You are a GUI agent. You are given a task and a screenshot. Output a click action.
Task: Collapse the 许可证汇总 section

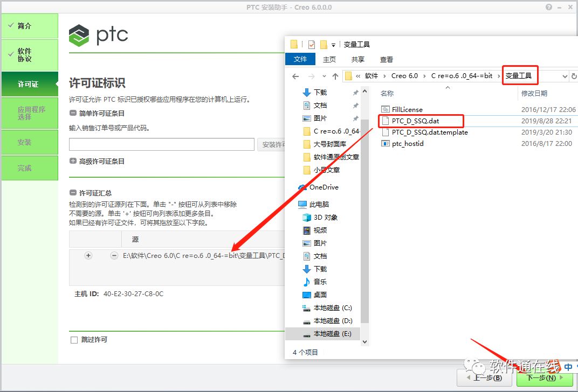(x=73, y=193)
